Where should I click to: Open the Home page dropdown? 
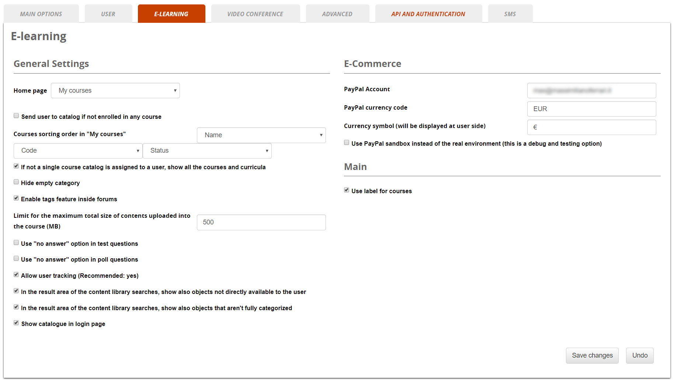tap(115, 91)
